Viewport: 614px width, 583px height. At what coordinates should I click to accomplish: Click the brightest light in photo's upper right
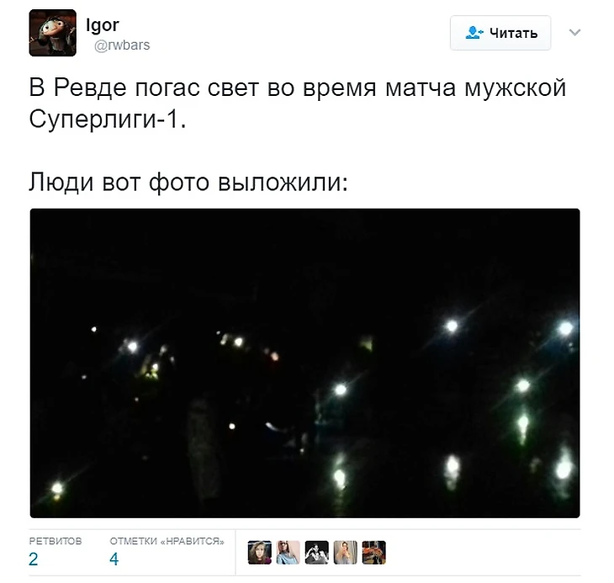coord(565,328)
